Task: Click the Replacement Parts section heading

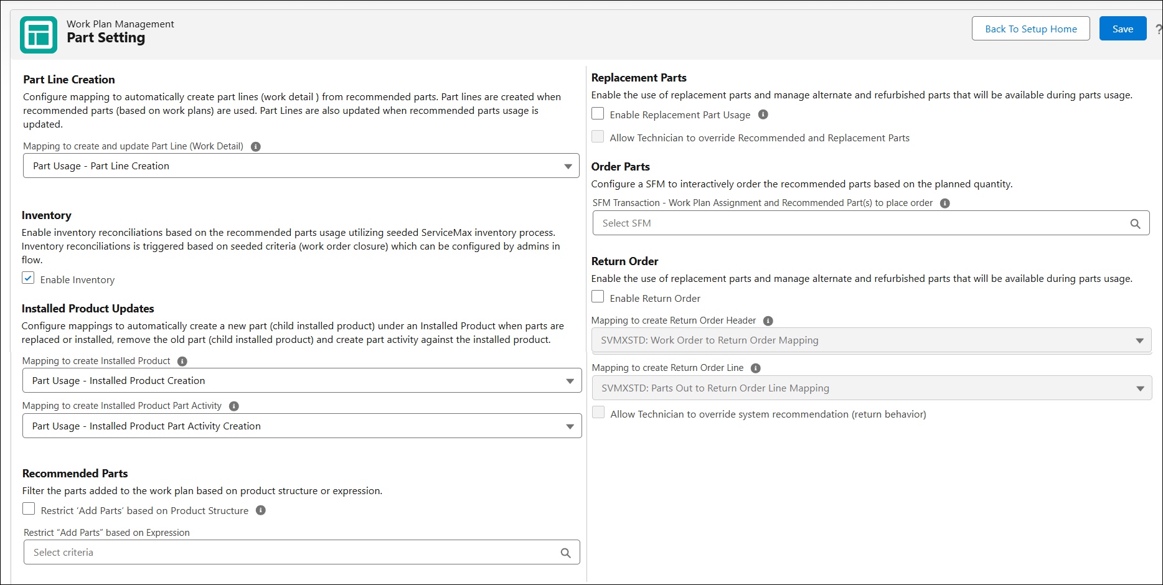Action: tap(639, 78)
